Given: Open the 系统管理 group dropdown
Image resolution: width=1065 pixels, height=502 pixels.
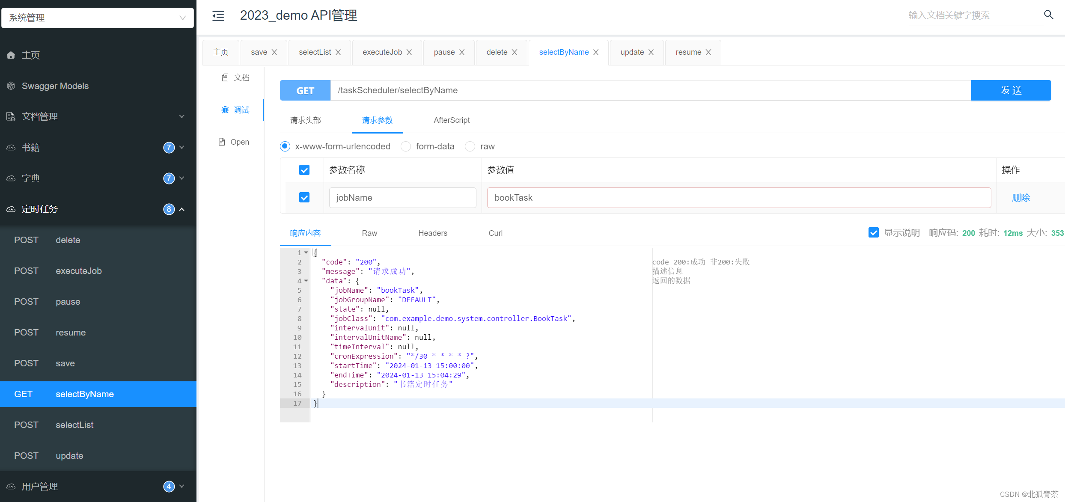Looking at the screenshot, I should 98,18.
